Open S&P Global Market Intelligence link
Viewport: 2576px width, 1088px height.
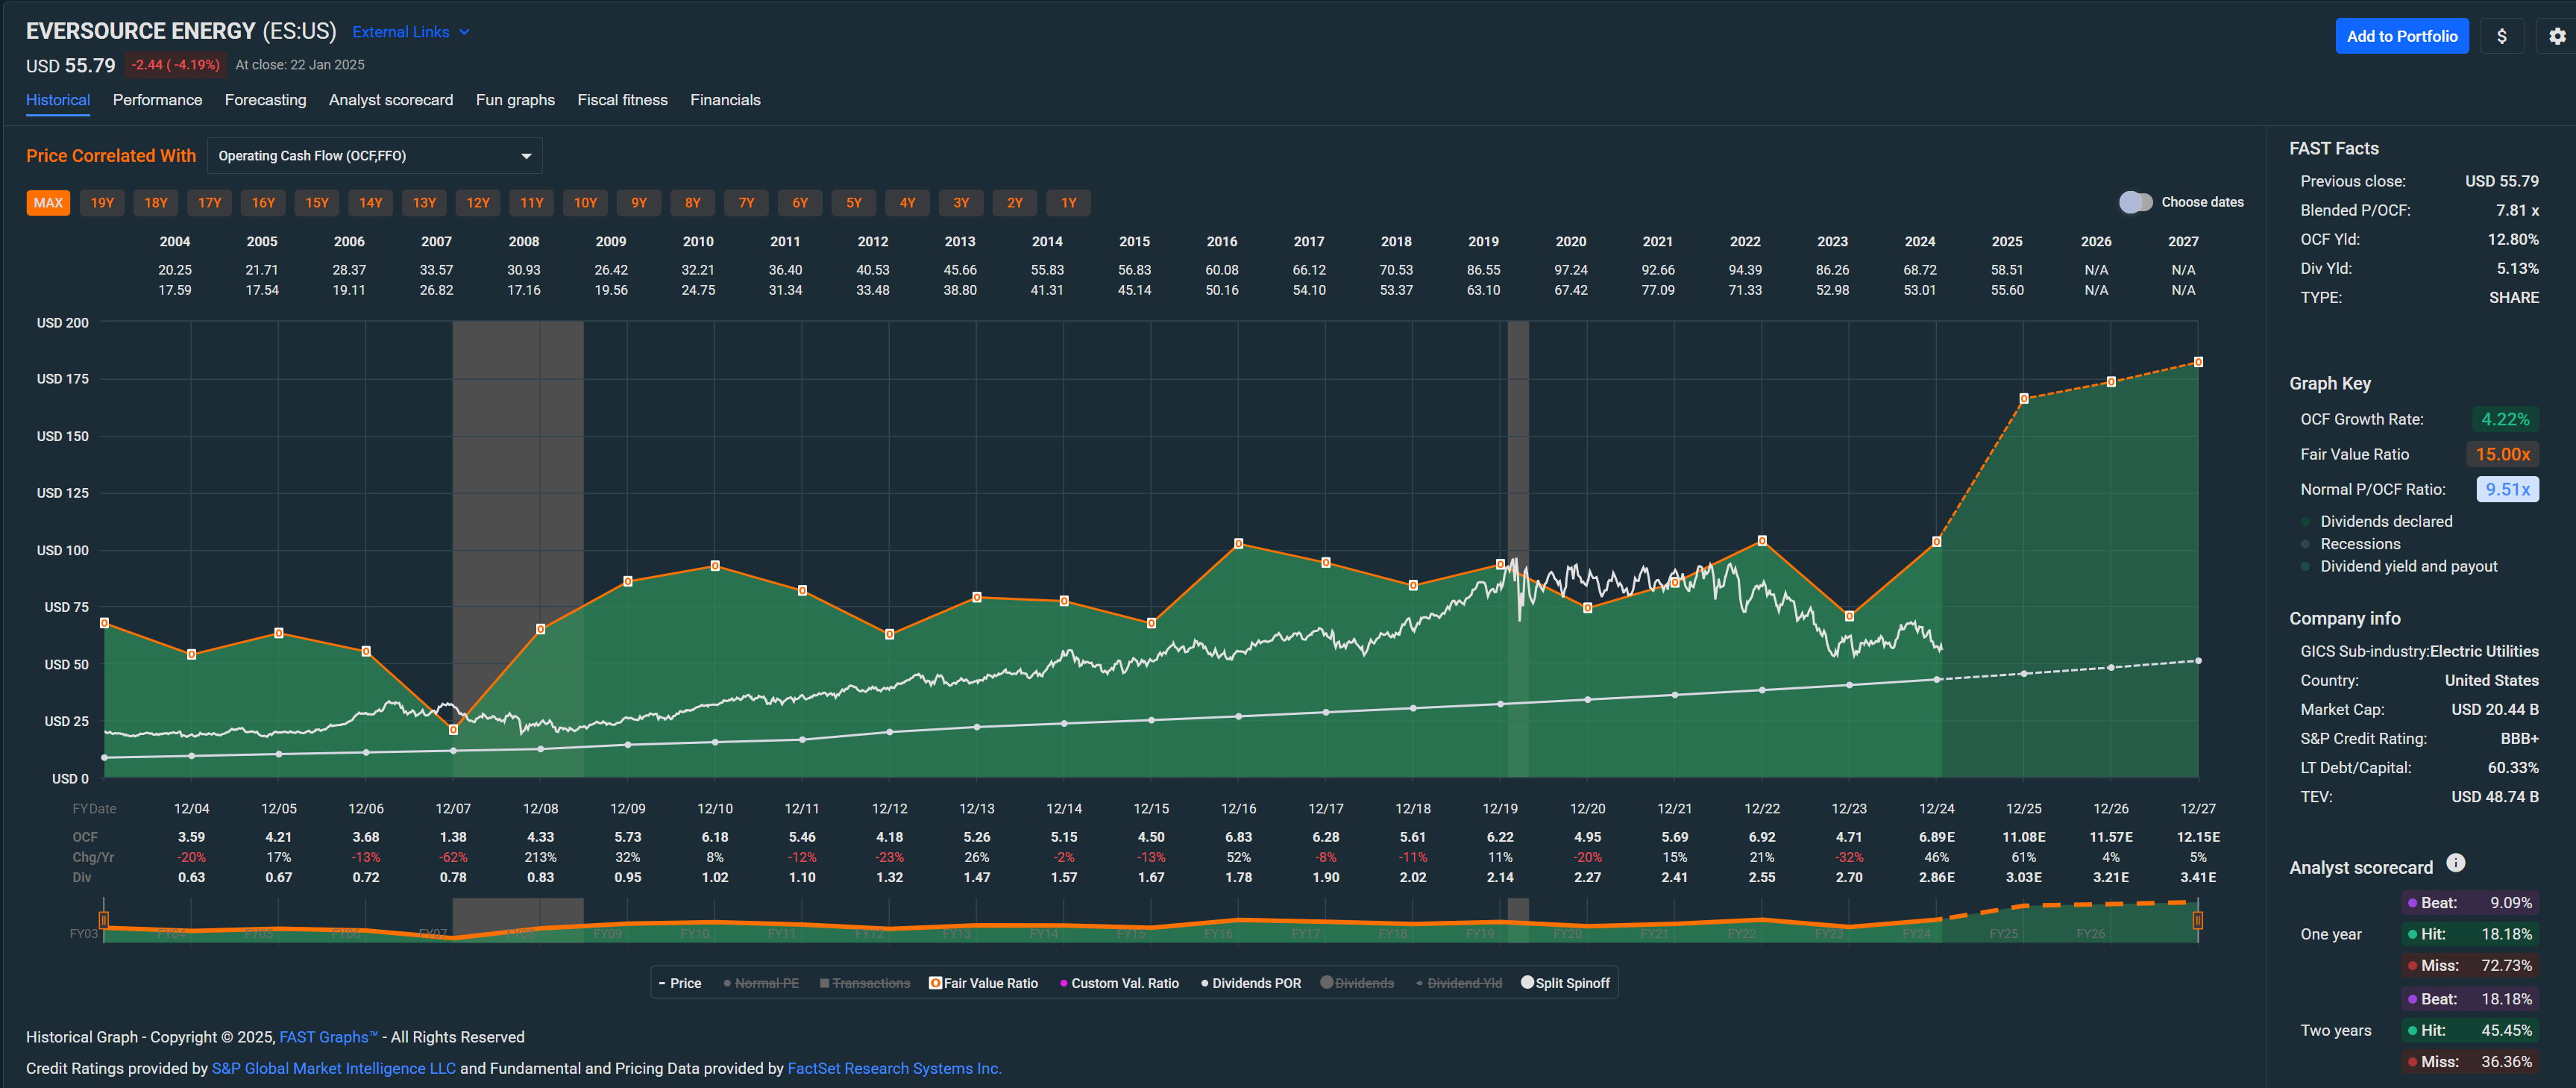click(x=333, y=1068)
